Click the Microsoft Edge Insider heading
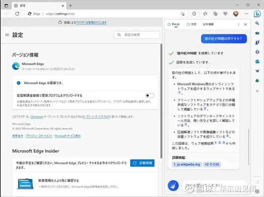Viewport: 264px width, 197px height. pyautogui.click(x=36, y=151)
